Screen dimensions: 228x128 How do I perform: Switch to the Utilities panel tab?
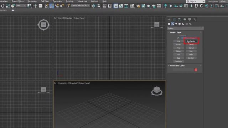click(x=195, y=19)
